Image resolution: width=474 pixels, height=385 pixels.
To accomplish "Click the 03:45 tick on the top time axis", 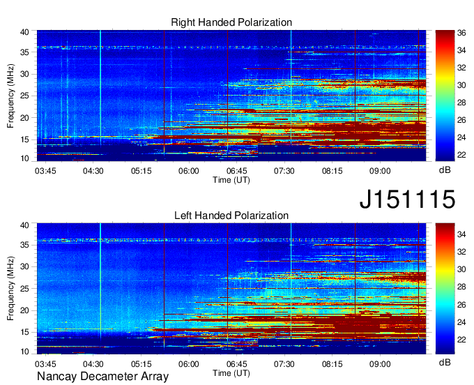I will point(45,171).
